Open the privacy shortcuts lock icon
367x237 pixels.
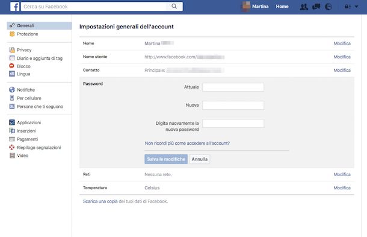point(348,7)
